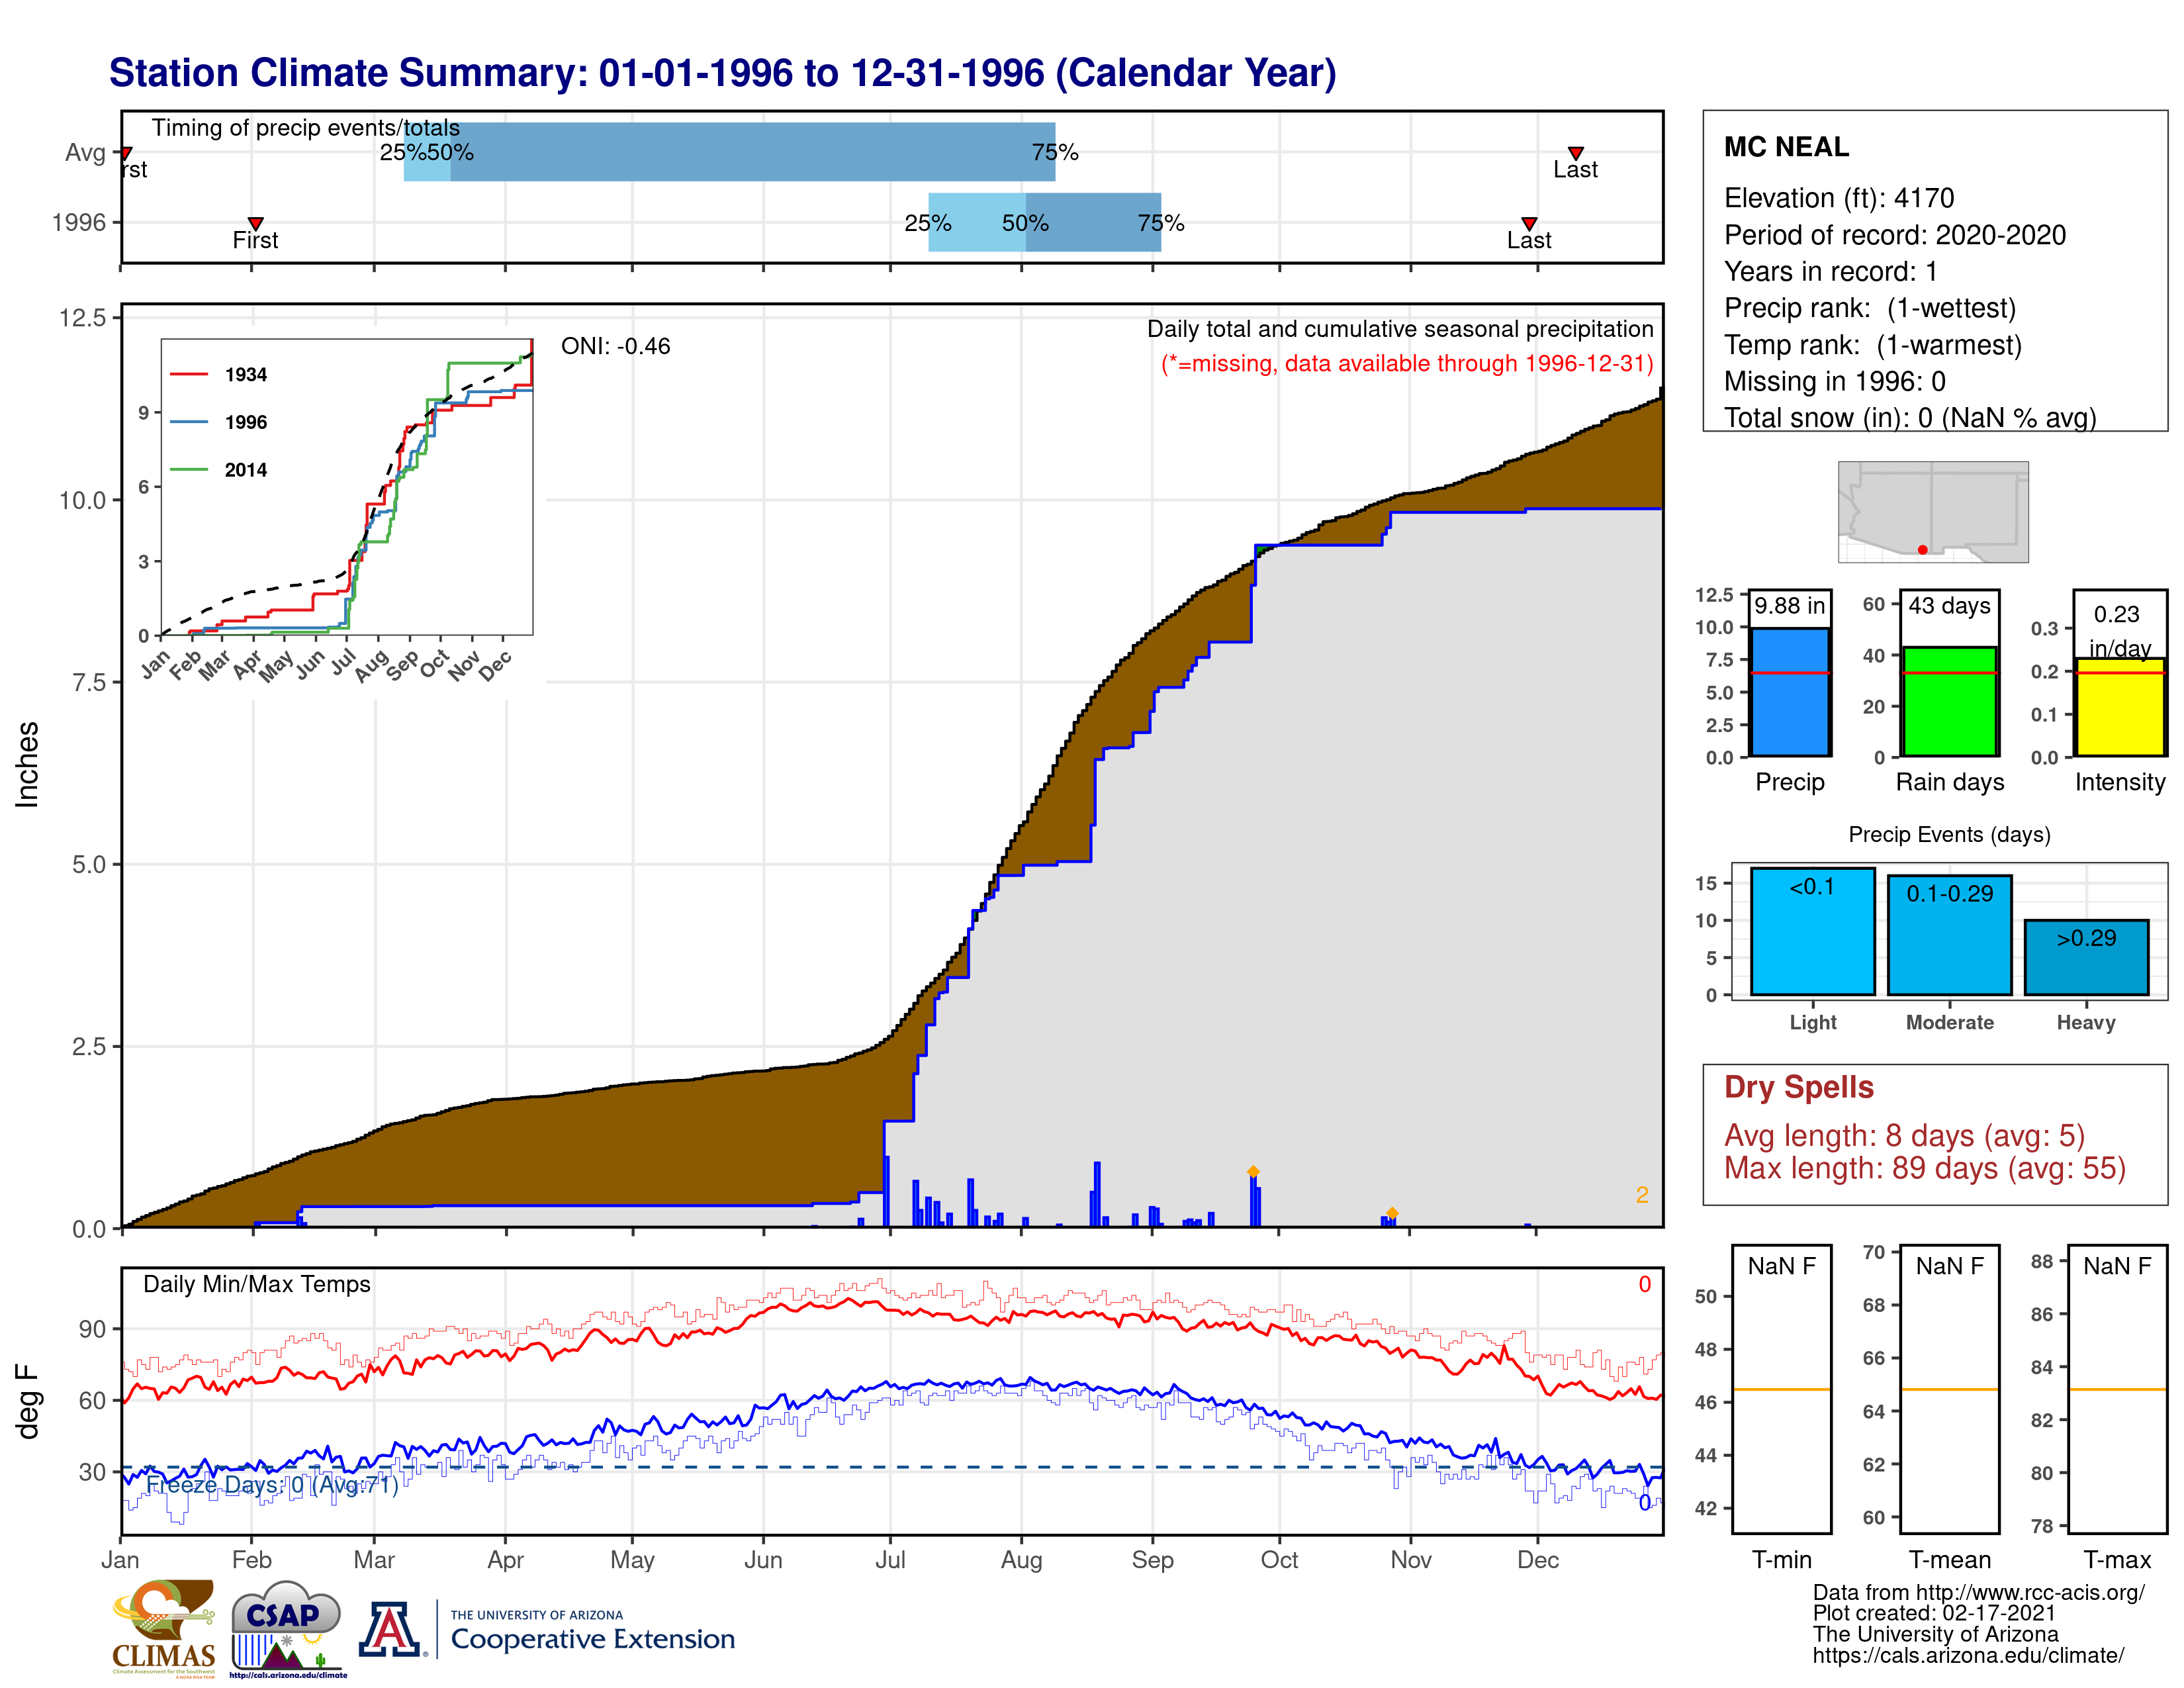This screenshot has height=1688, width=2184.
Task: Click the MC NEAL station name
Action: click(x=1786, y=147)
